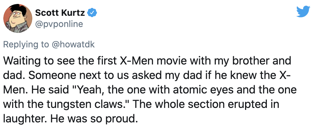314x127 pixels.
Task: Select the quoted word 'Yeah' in the tweet
Action: point(90,90)
